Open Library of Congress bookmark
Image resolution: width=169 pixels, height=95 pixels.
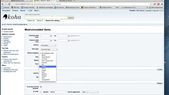89,7
